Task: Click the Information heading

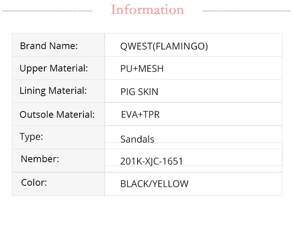Action: click(x=147, y=10)
